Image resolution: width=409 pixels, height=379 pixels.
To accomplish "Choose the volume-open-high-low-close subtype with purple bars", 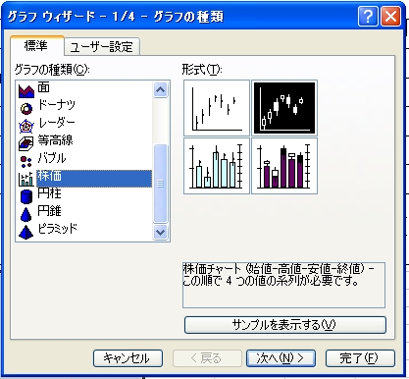I will pyautogui.click(x=284, y=166).
